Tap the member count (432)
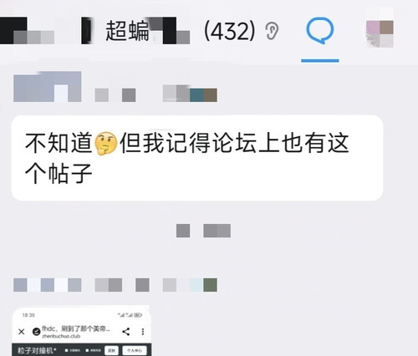 [x=230, y=31]
